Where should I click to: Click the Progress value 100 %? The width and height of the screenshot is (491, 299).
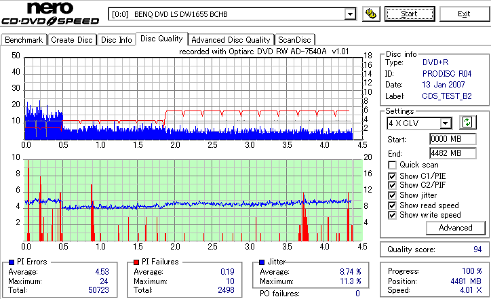coord(471,271)
